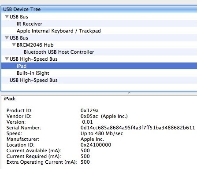
Task: Collapse the USB Bus containing BRCM2046 Hub
Action: tap(7, 38)
